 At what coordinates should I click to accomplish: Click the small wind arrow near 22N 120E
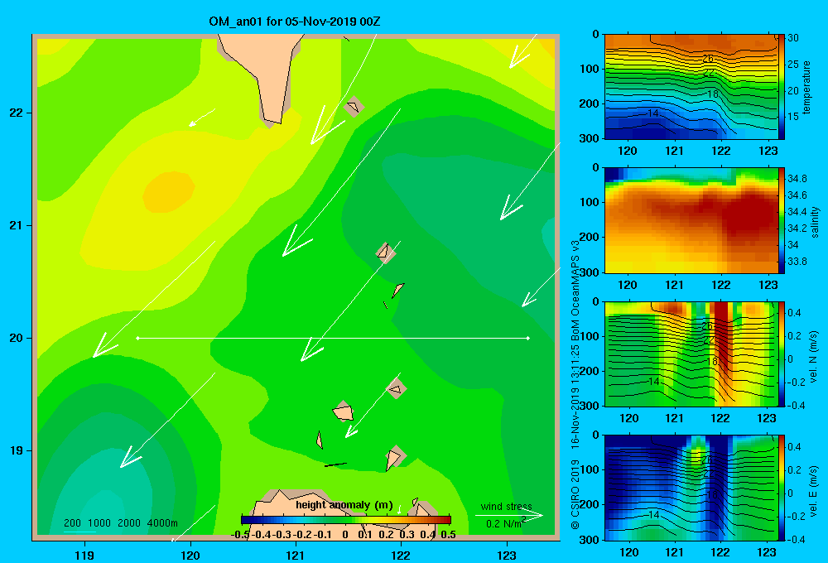coord(202,118)
